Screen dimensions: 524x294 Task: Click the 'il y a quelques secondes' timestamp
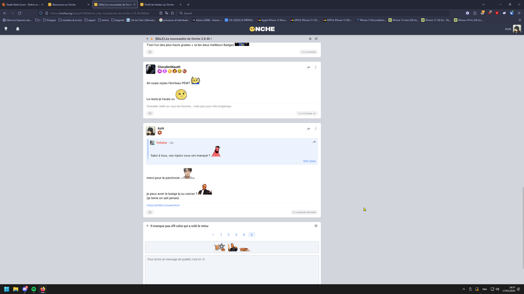point(304,212)
